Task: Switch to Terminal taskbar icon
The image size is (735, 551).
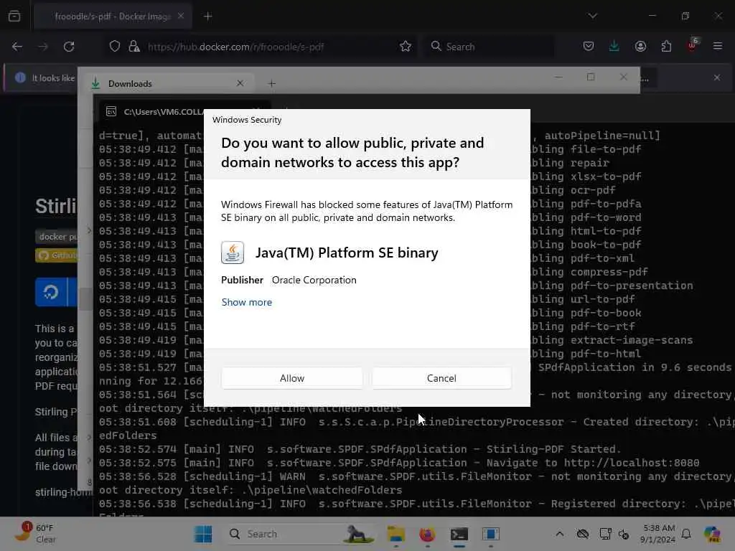Action: pyautogui.click(x=459, y=534)
